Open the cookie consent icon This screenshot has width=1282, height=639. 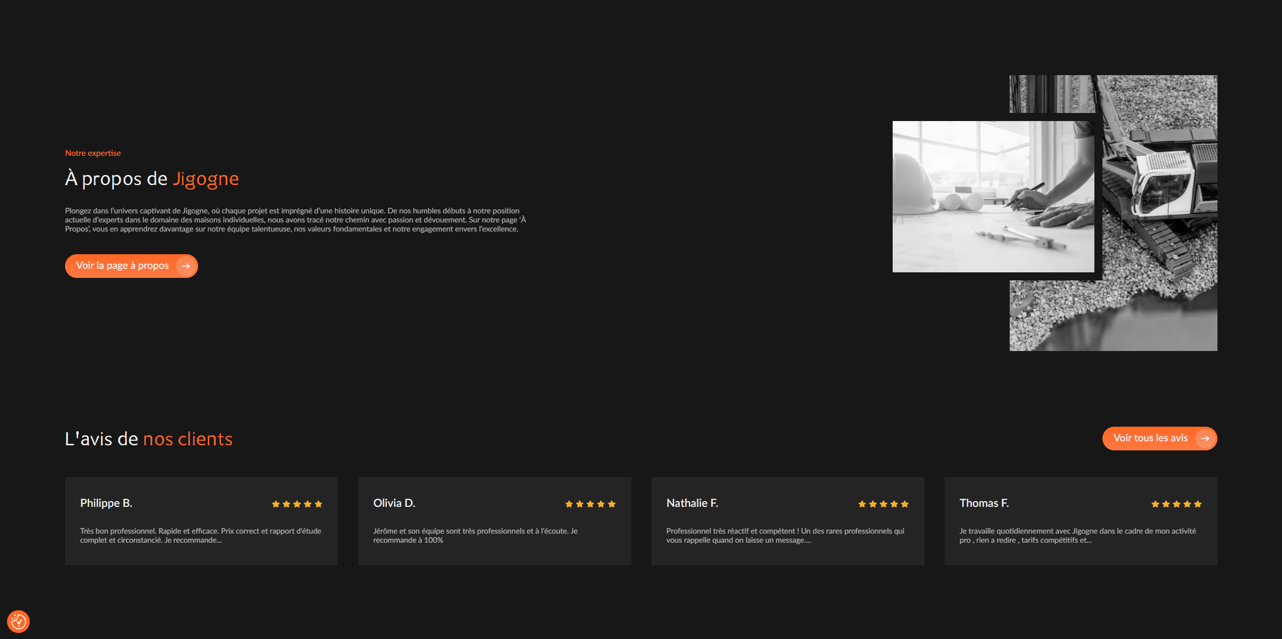pyautogui.click(x=18, y=621)
